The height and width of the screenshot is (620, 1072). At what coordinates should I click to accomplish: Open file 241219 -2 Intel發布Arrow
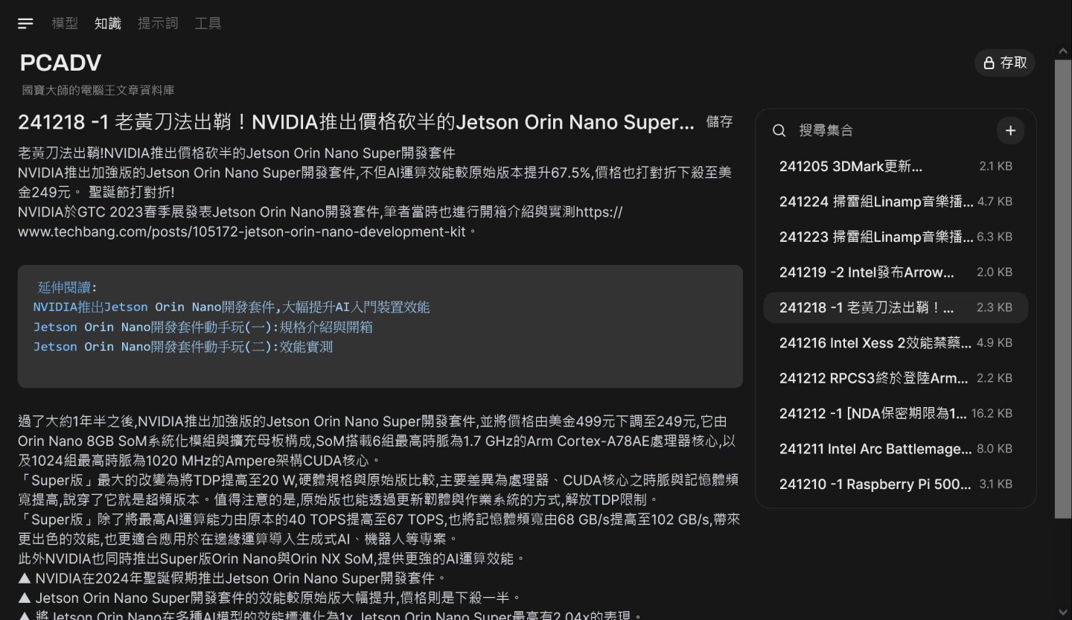click(x=896, y=272)
